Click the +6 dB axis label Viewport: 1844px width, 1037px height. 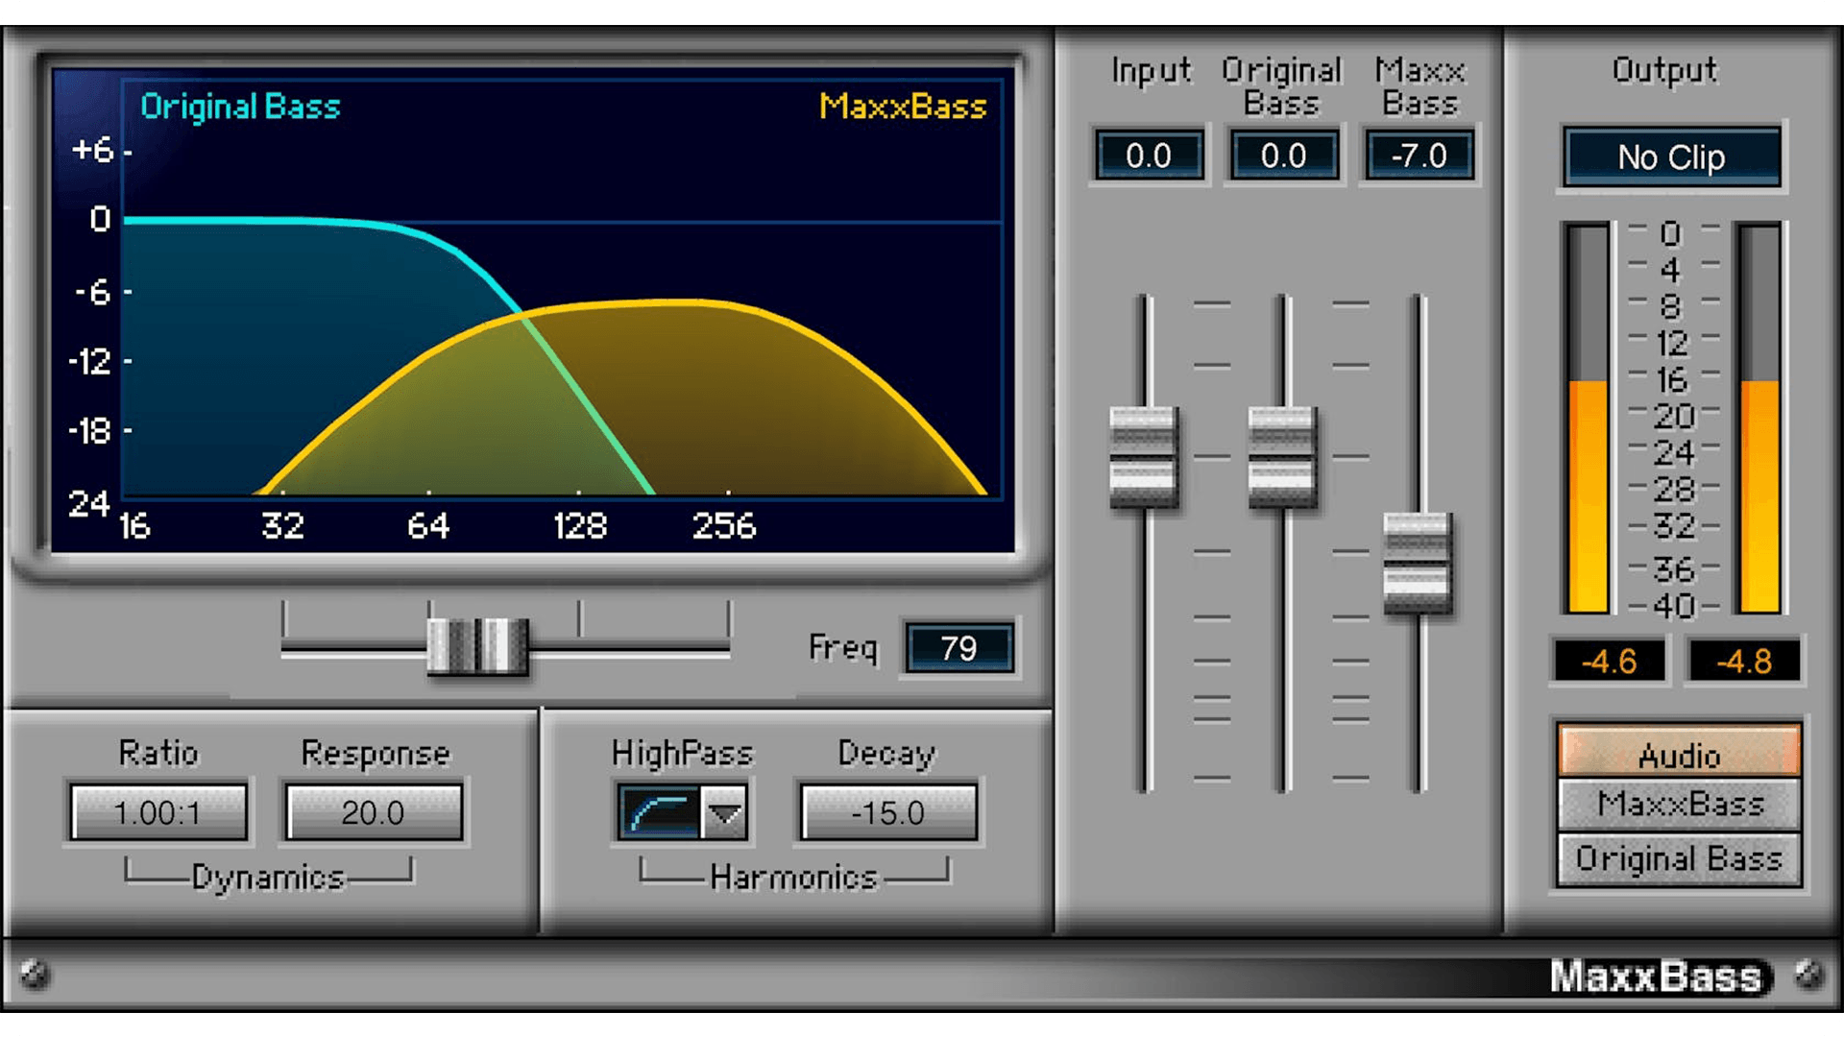(93, 150)
